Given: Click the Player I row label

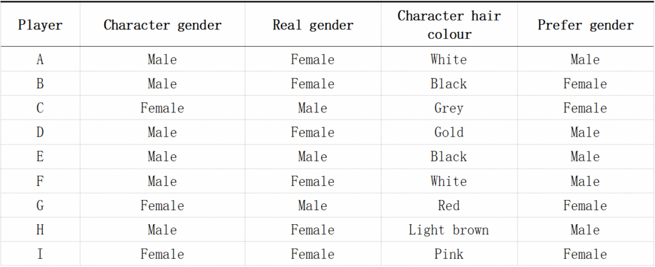Looking at the screenshot, I should coord(40,254).
